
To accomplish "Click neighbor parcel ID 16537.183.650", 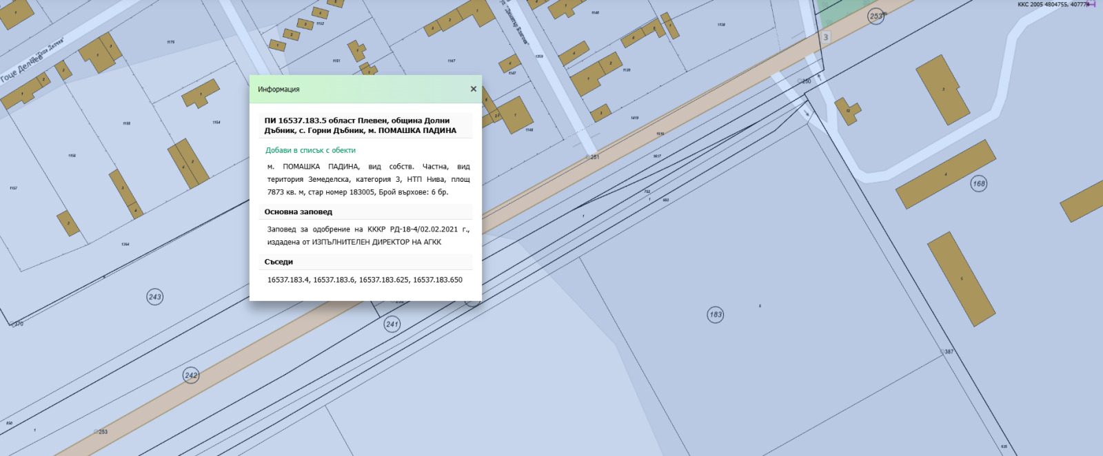I will [438, 280].
